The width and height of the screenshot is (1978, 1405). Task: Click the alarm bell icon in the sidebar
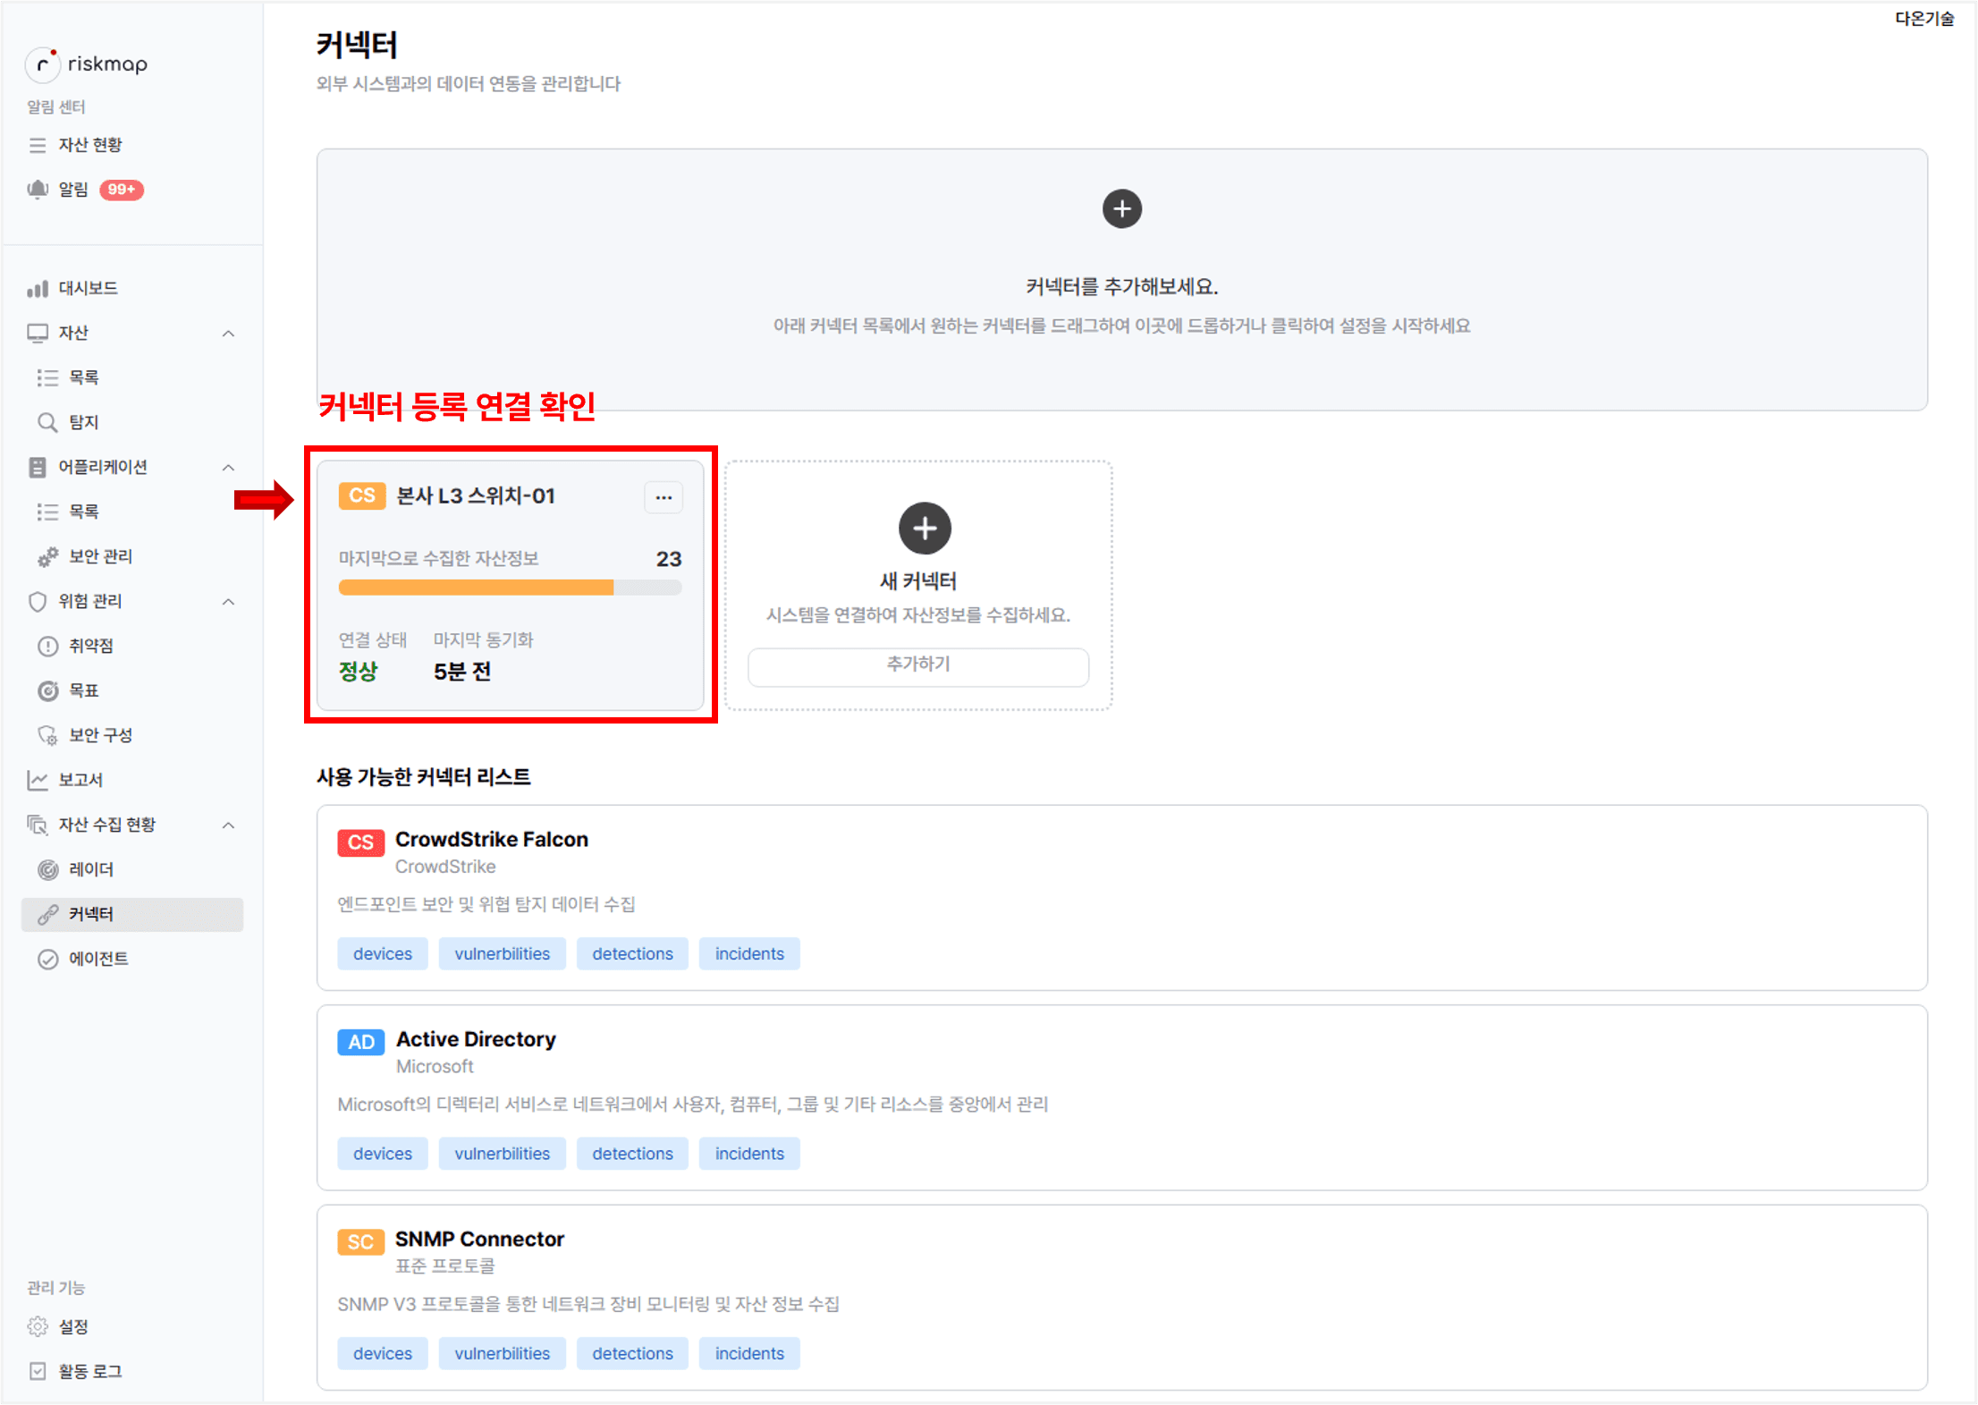(38, 190)
